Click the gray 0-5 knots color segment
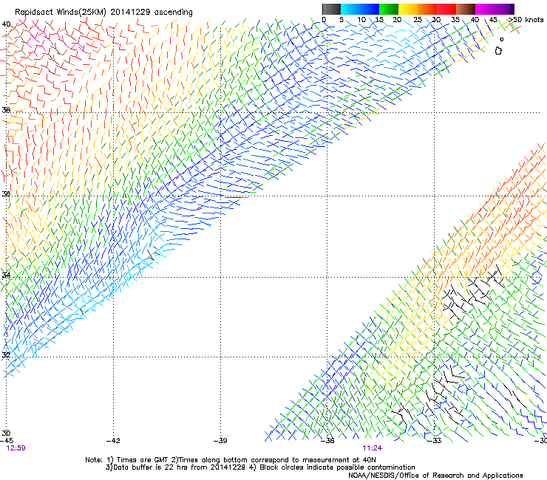Image resolution: width=547 pixels, height=480 pixels. [x=331, y=9]
